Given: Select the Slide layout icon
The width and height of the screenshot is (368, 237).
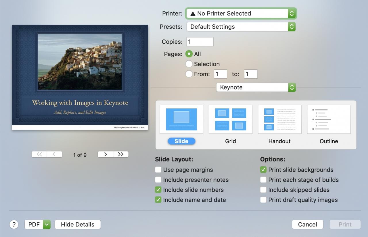Looking at the screenshot, I should click(181, 119).
